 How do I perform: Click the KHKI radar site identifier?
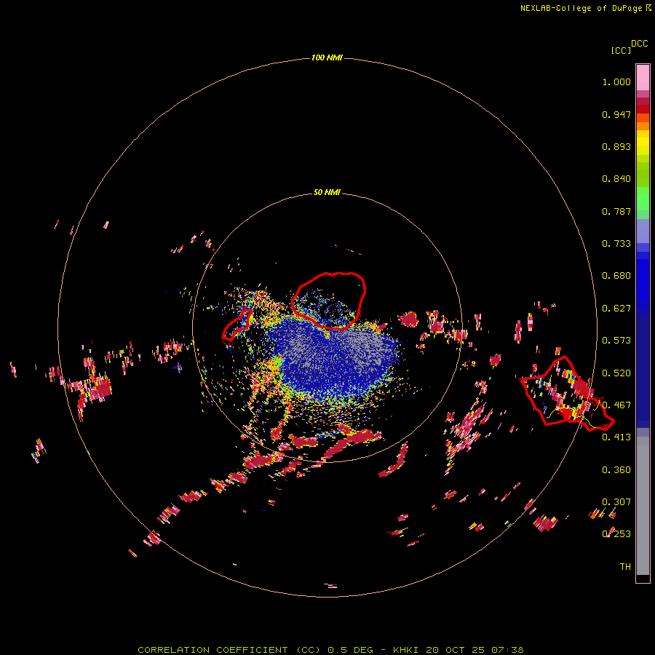406,650
